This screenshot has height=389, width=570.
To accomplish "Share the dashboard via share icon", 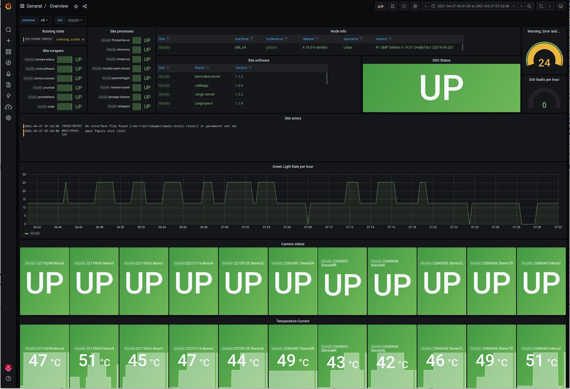I will [x=85, y=6].
